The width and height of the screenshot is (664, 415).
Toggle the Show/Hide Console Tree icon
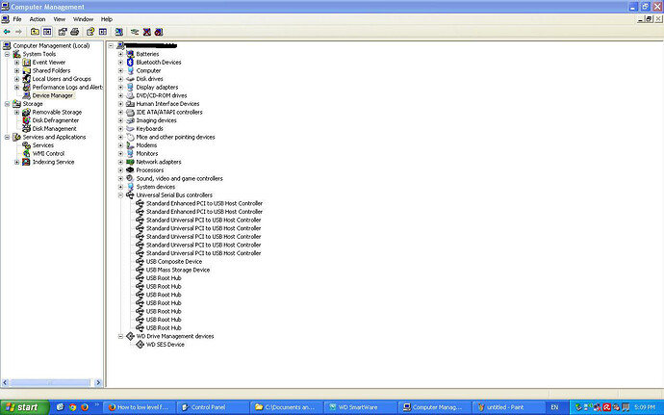click(47, 32)
